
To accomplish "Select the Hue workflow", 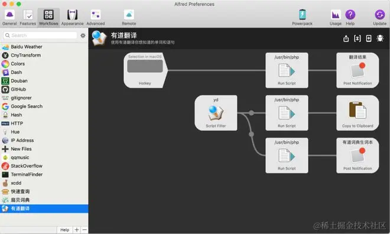I will pos(44,132).
